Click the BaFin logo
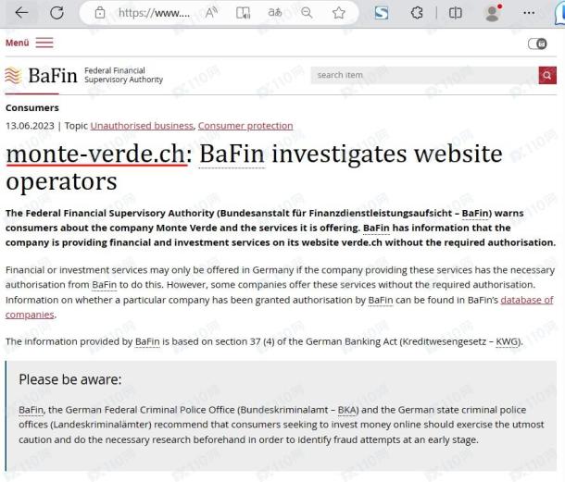Screen dimensions: 565x482 [41, 76]
